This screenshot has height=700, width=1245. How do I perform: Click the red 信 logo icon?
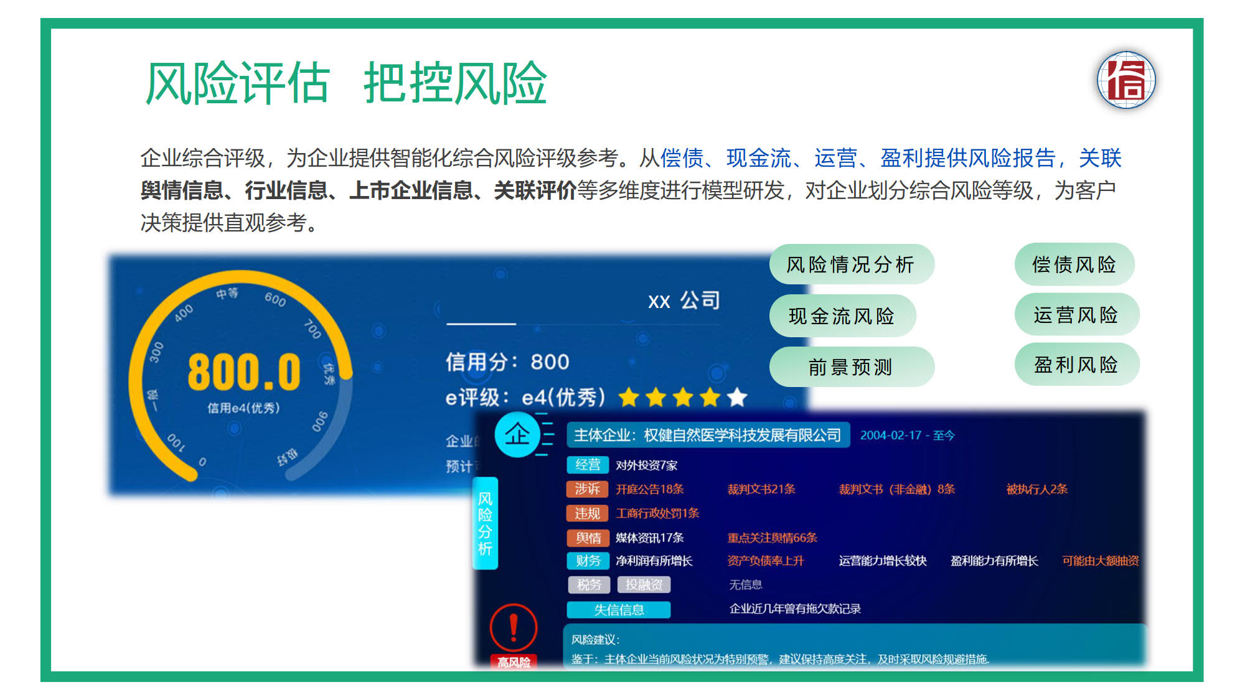pyautogui.click(x=1125, y=80)
